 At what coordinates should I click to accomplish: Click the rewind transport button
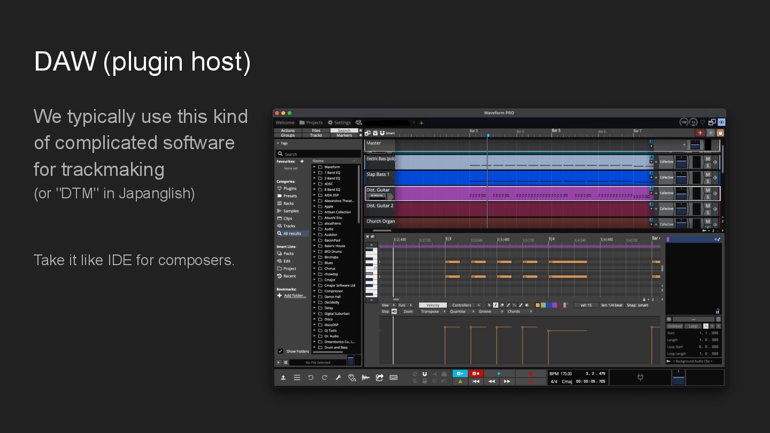(x=491, y=381)
